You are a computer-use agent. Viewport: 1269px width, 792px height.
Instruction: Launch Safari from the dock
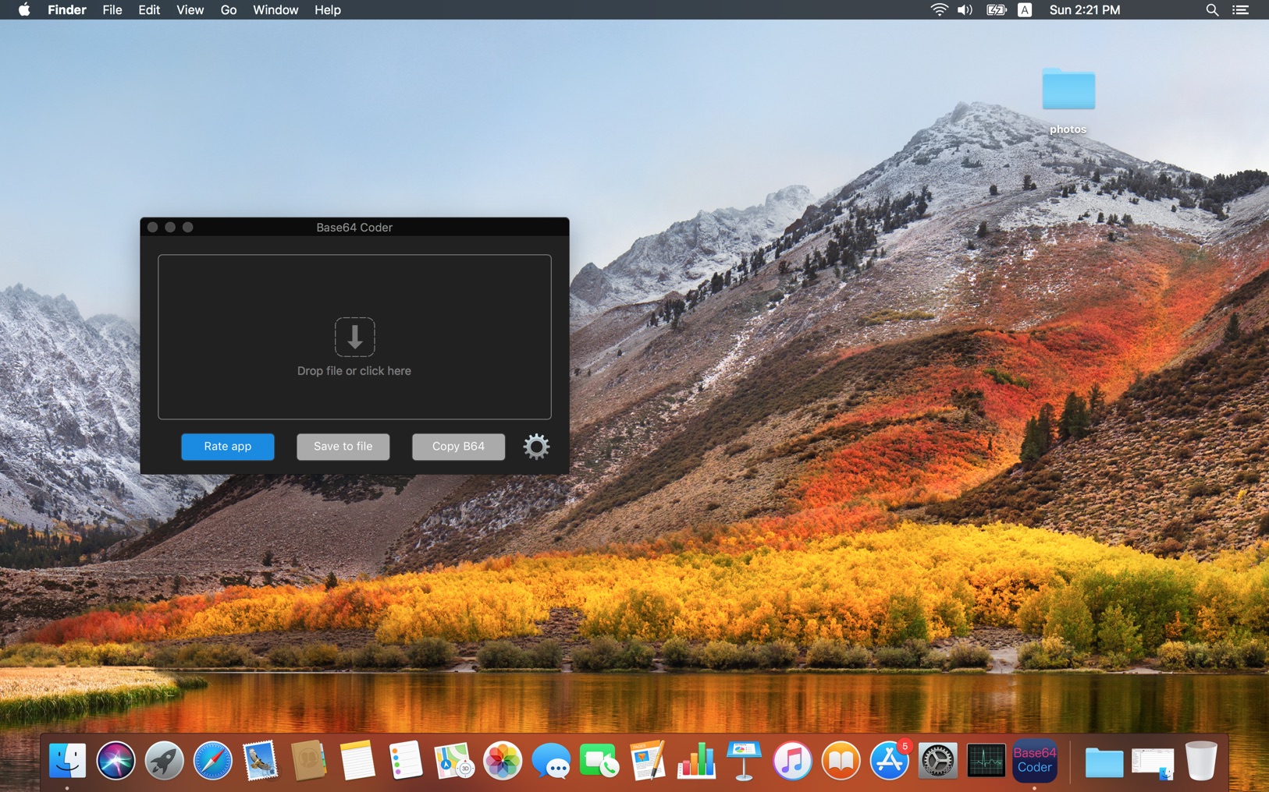coord(212,761)
